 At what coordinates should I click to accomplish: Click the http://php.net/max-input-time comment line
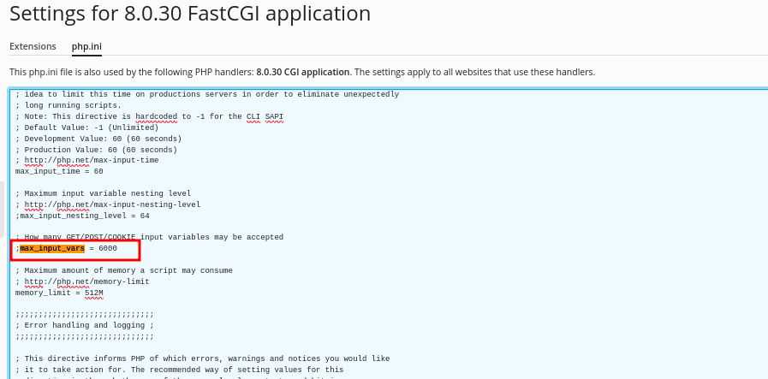point(86,160)
